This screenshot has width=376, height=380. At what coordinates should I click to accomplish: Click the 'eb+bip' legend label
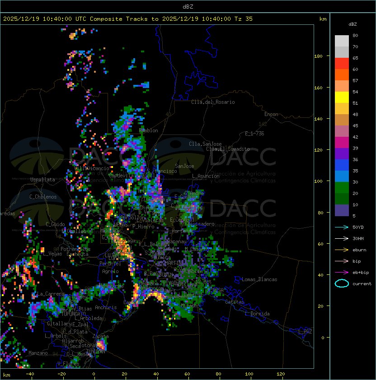tap(361, 273)
